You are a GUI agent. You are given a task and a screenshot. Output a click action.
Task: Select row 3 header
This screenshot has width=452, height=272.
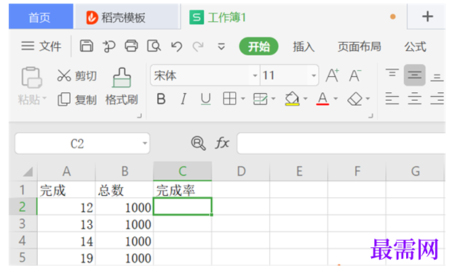click(23, 224)
